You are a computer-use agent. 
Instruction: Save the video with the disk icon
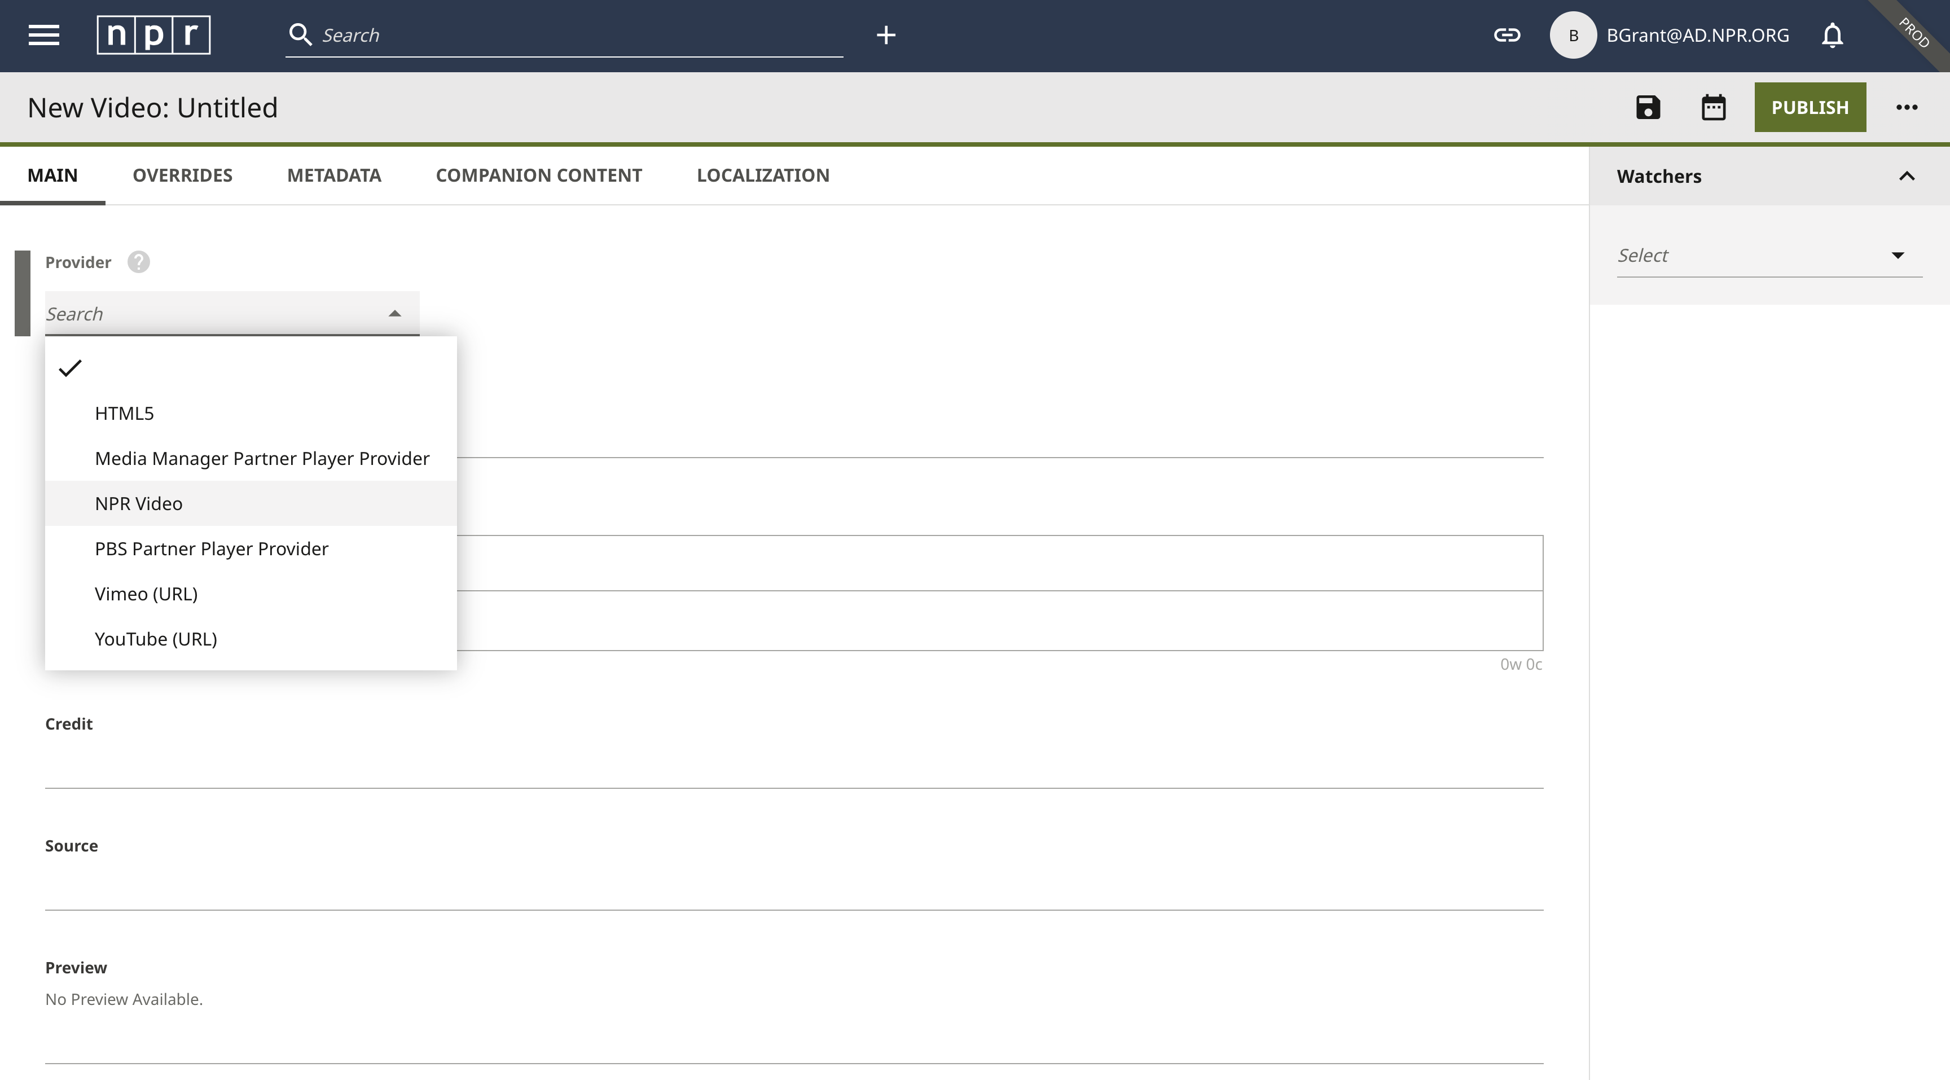coord(1648,107)
